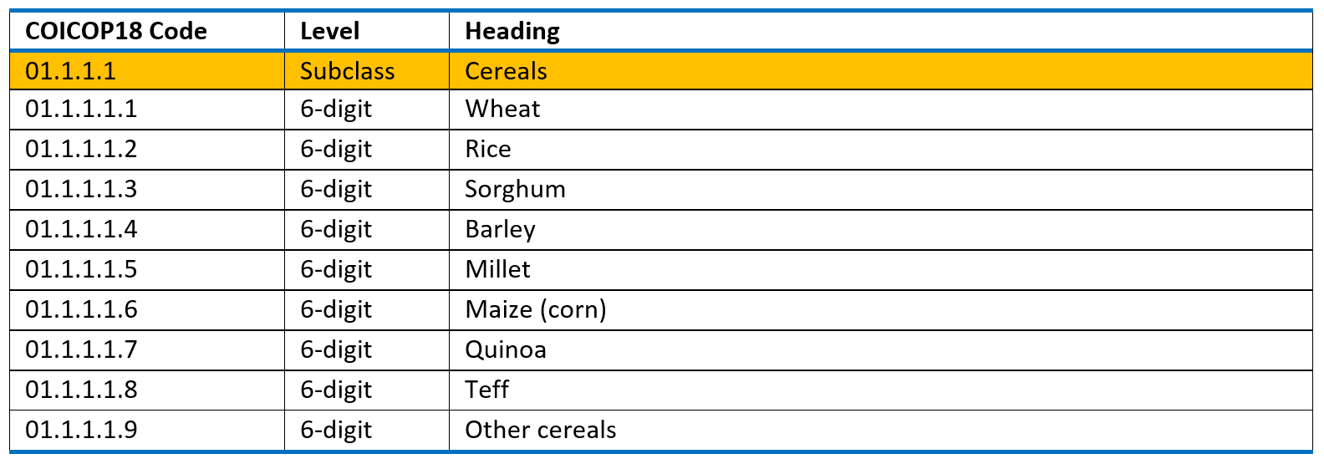Click the Quinoa heading cell
The width and height of the screenshot is (1324, 459).
[x=881, y=350]
